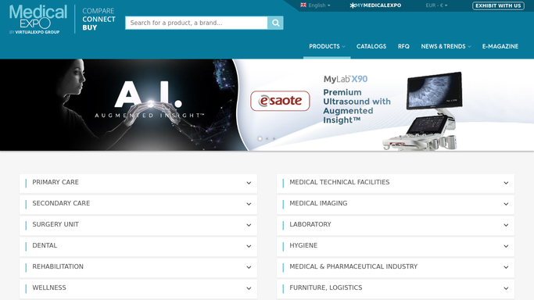
Task: Select the first banner carousel dot
Action: pos(260,138)
